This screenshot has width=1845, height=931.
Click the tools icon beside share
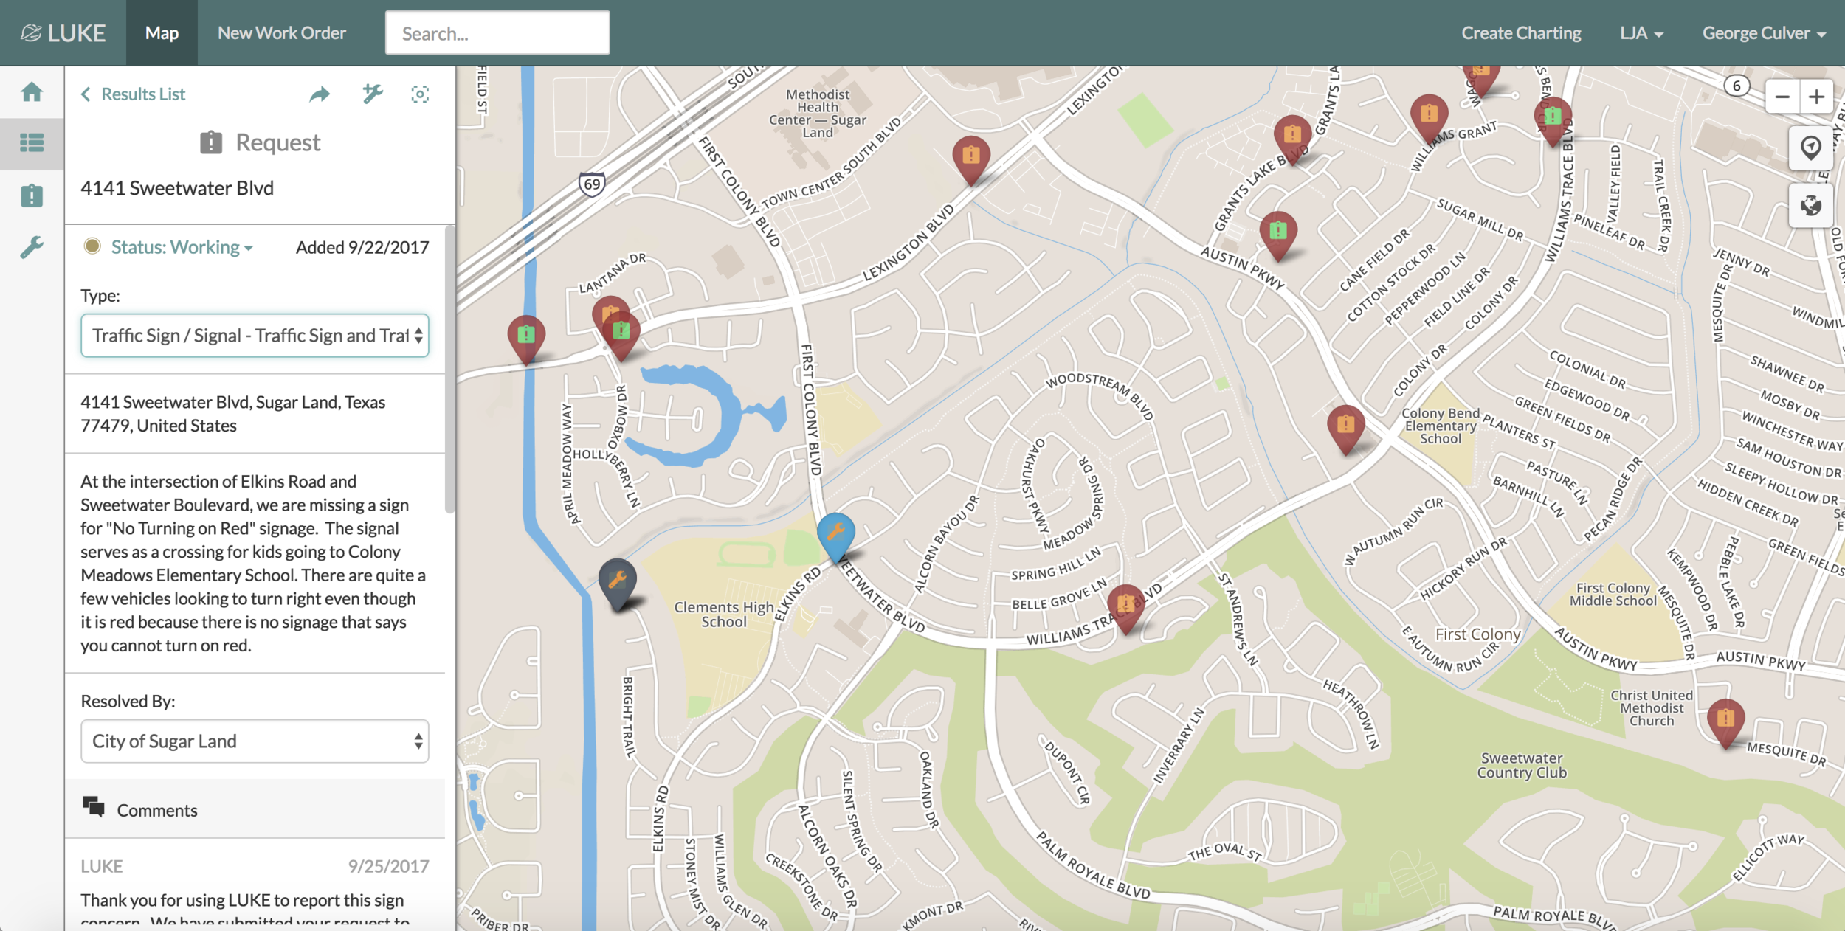tap(373, 94)
